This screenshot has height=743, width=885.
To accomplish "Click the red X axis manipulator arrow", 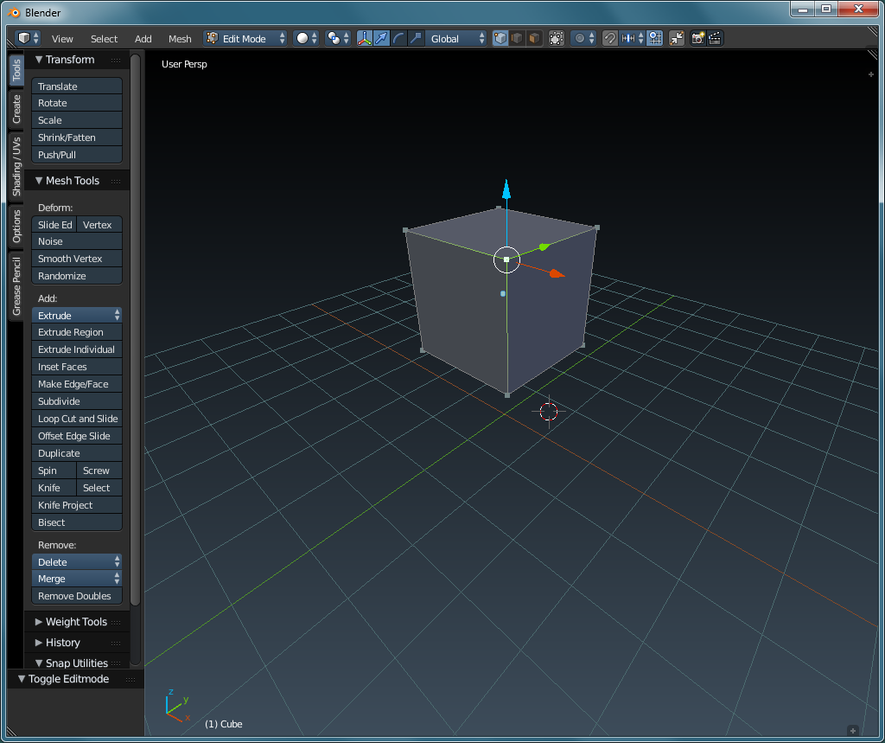I will [x=557, y=273].
